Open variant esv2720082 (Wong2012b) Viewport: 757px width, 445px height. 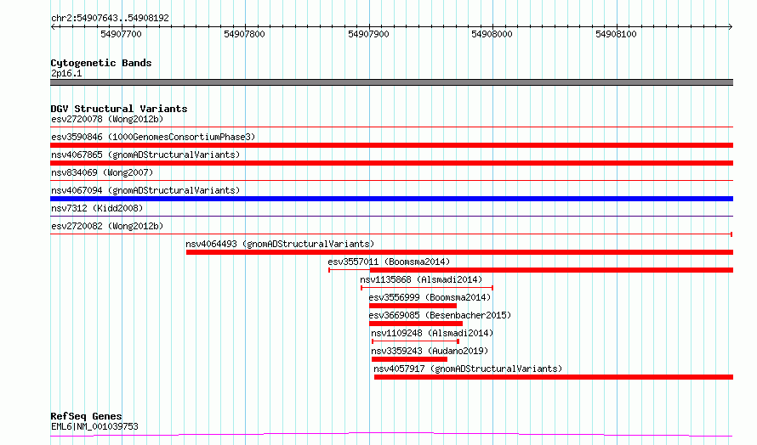click(107, 226)
